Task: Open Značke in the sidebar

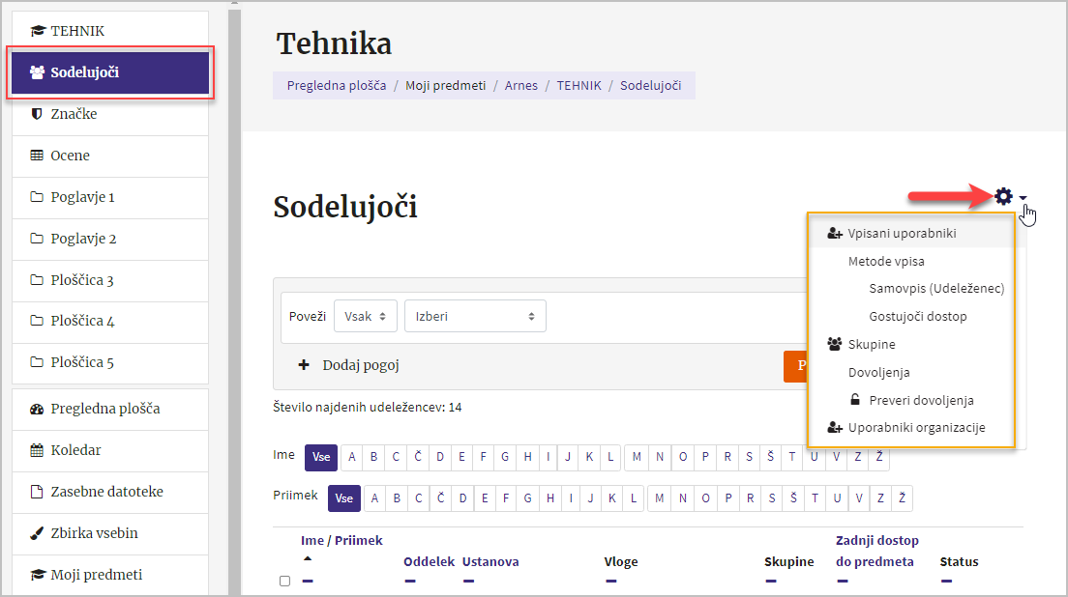Action: pyautogui.click(x=110, y=114)
